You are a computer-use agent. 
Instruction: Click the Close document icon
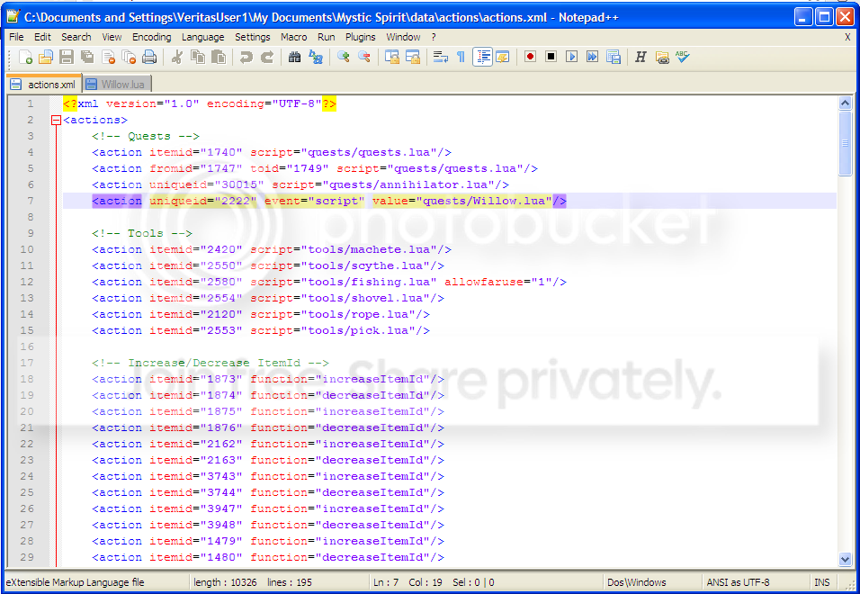coord(108,57)
